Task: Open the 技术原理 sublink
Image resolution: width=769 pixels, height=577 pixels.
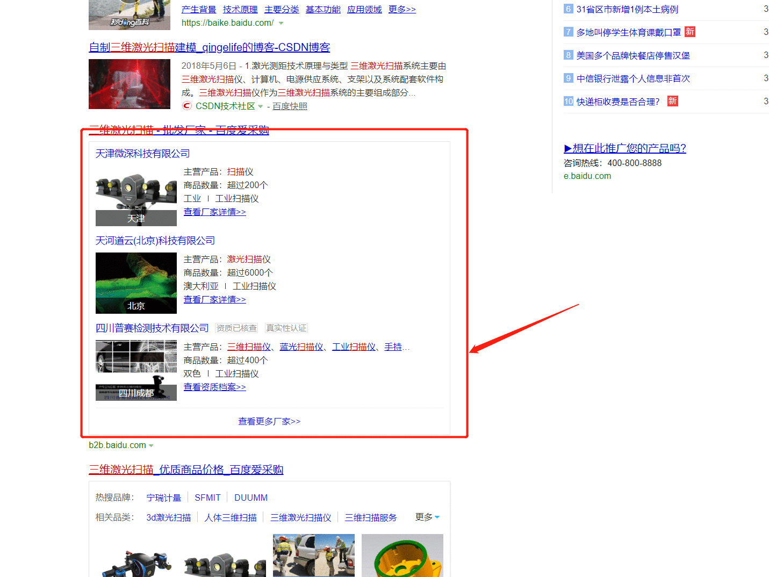Action: tap(240, 9)
